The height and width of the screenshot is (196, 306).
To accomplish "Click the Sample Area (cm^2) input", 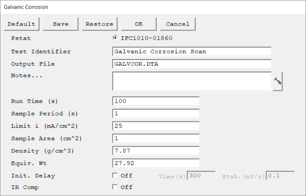I will point(155,138).
